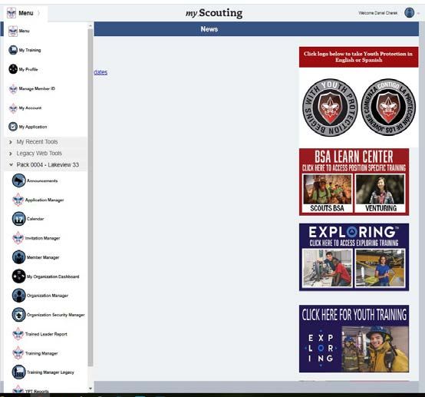Click the BSA logo icon beside top Menu

(12, 13)
